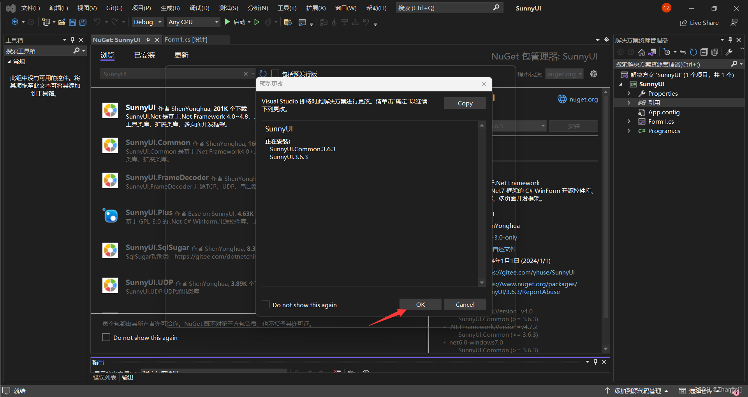Open the 文件(F) menu
Image resolution: width=748 pixels, height=397 pixels.
coord(31,8)
